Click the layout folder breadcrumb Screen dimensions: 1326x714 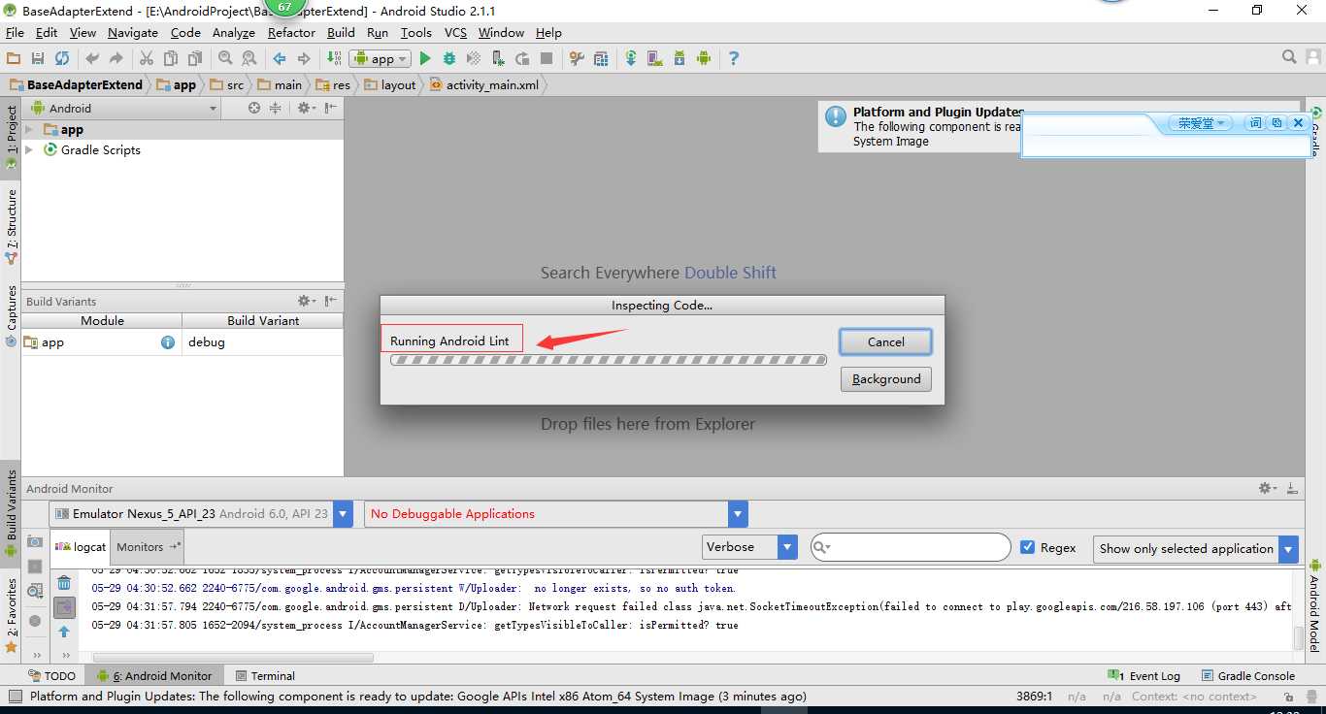click(389, 84)
